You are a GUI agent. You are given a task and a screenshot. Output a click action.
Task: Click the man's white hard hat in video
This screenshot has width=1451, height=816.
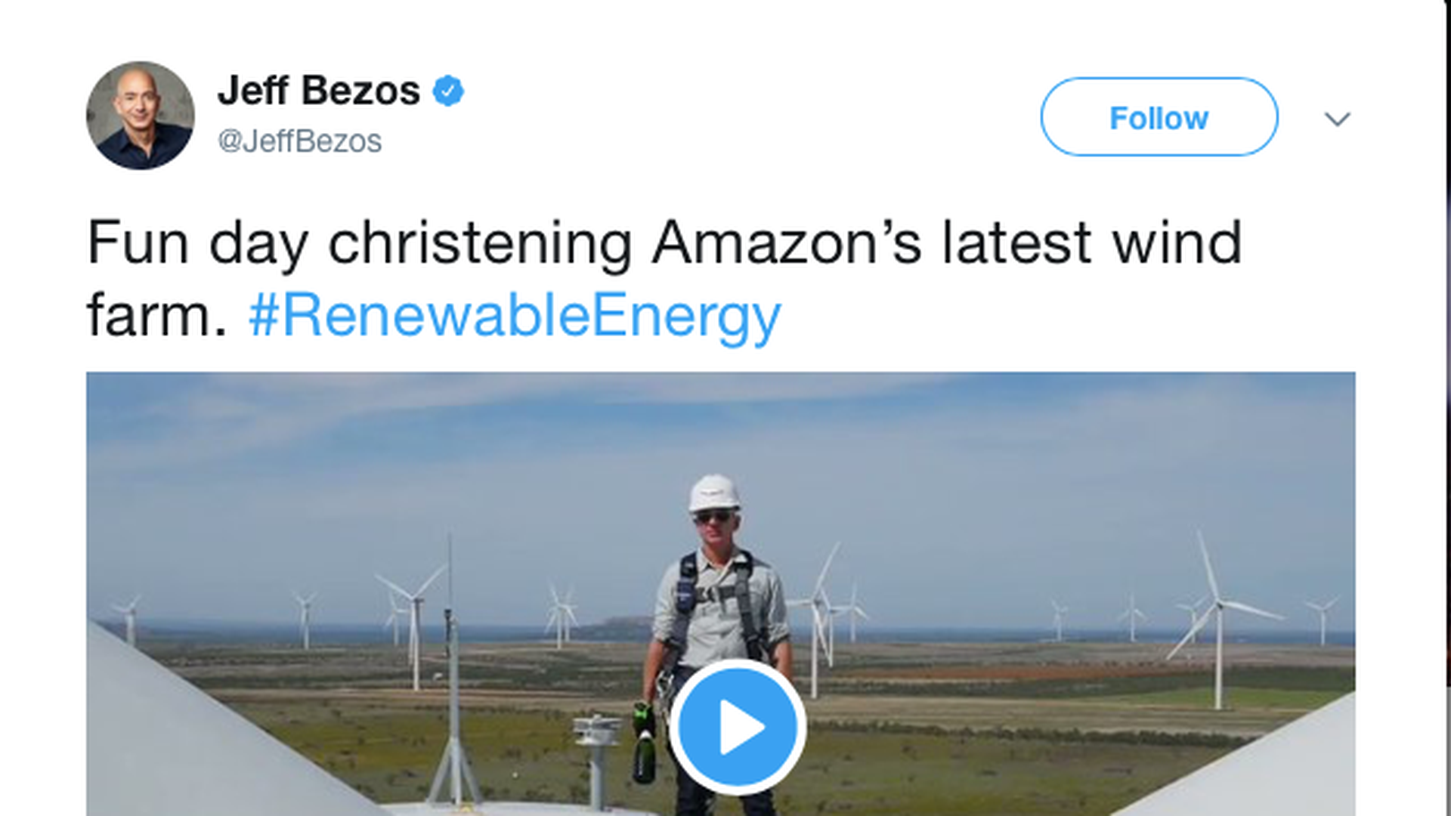pos(713,493)
